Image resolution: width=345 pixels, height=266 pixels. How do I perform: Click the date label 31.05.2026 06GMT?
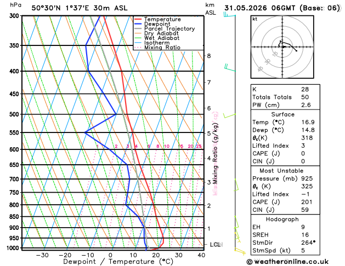tap(260, 8)
